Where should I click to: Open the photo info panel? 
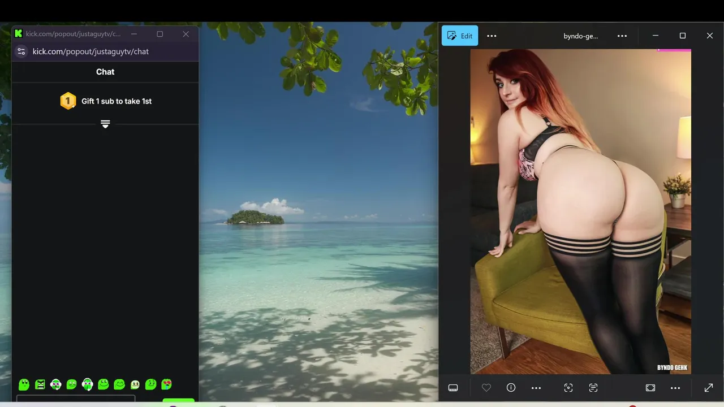(x=511, y=388)
